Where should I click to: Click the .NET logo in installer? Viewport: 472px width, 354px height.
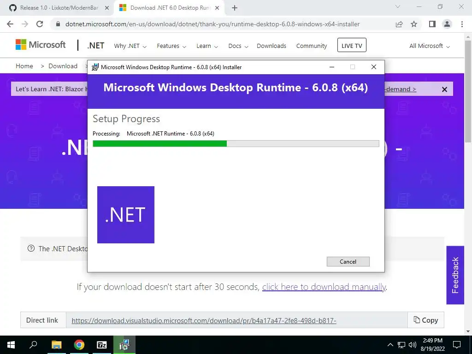[x=126, y=215]
